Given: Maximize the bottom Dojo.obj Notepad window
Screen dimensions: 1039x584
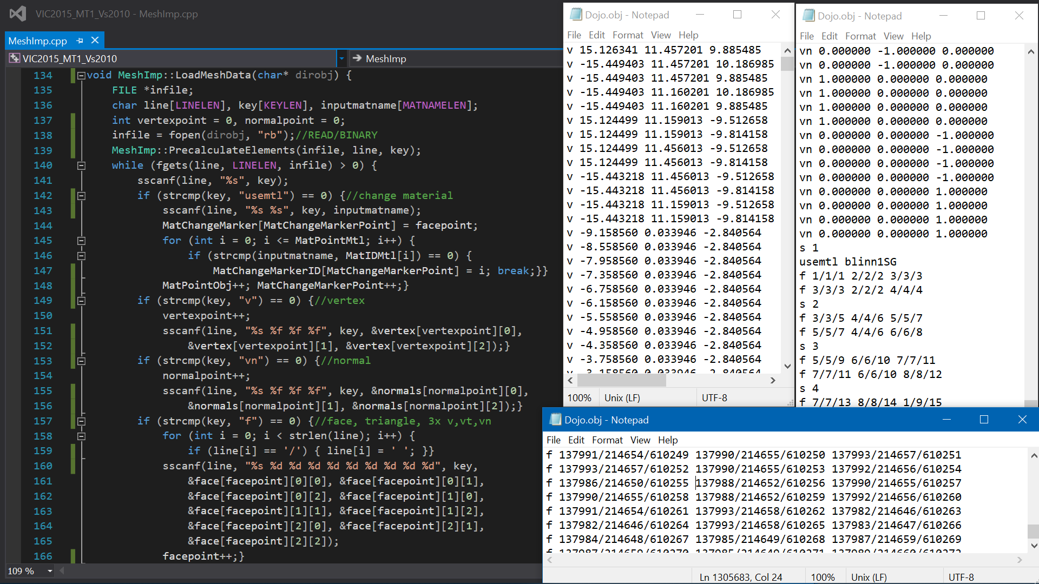Looking at the screenshot, I should (984, 420).
